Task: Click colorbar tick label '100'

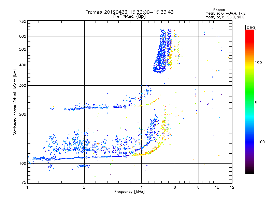Action: [x=258, y=63]
